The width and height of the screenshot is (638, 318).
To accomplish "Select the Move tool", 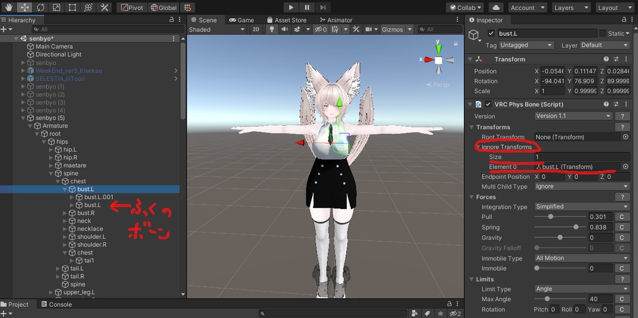I will tap(24, 7).
